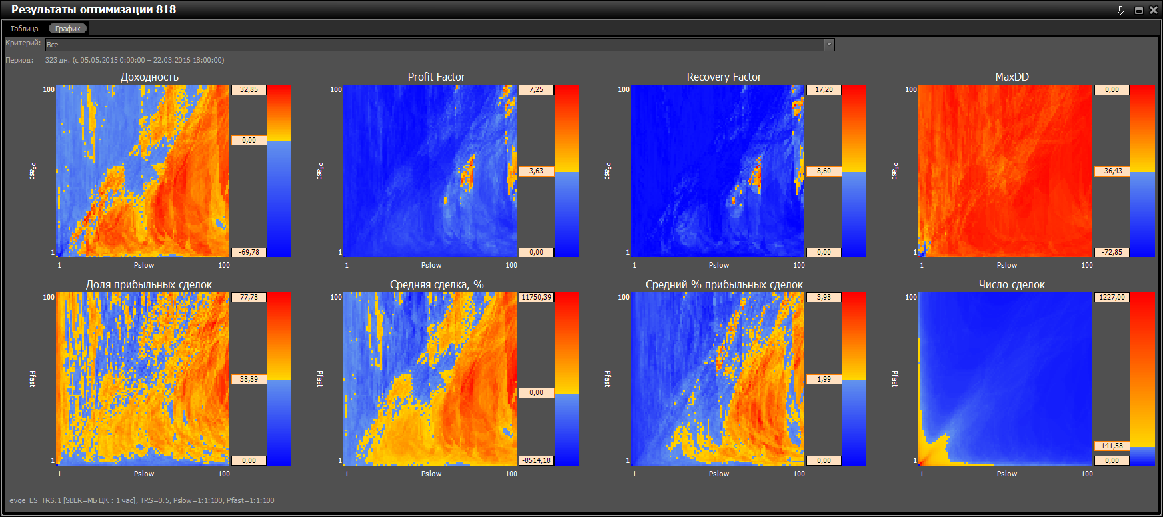Close the Результаты оптимизации 818 panel
This screenshot has height=517, width=1163.
(x=1154, y=10)
